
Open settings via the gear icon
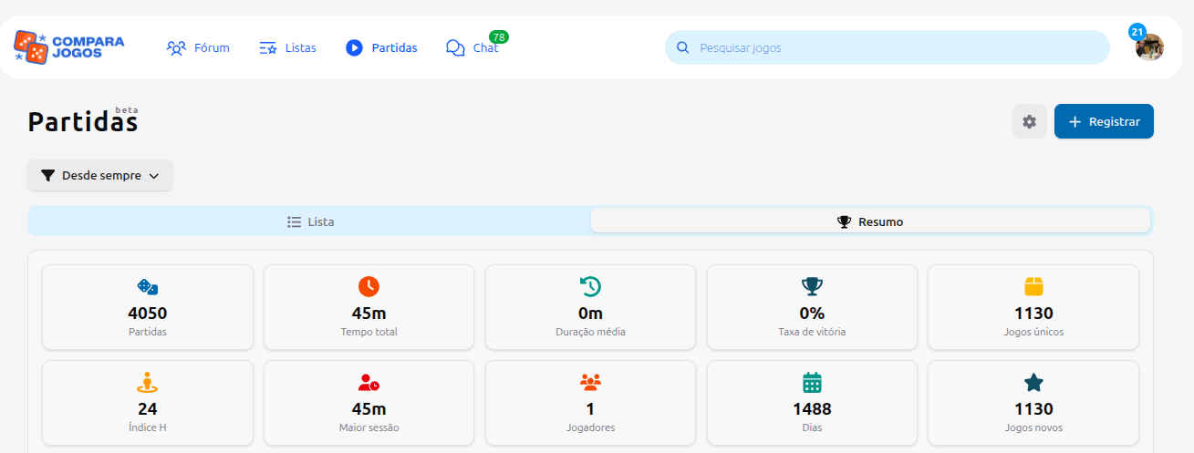(1029, 121)
